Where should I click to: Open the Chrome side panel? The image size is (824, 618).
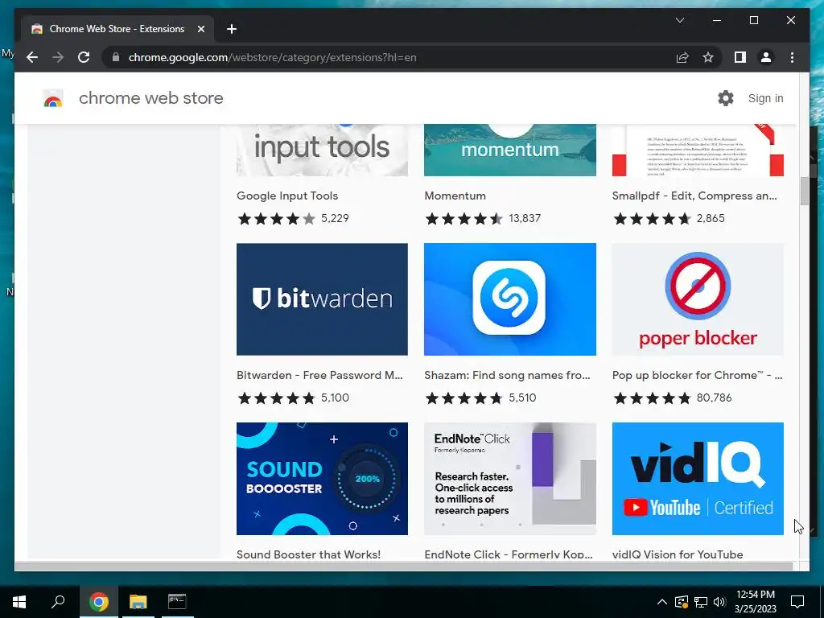[x=740, y=57]
